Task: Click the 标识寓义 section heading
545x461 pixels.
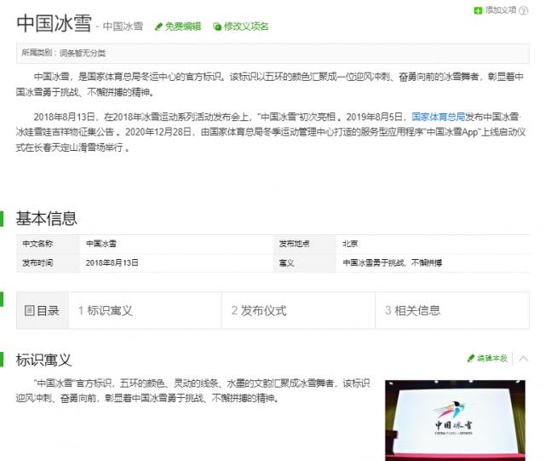Action: [x=44, y=360]
